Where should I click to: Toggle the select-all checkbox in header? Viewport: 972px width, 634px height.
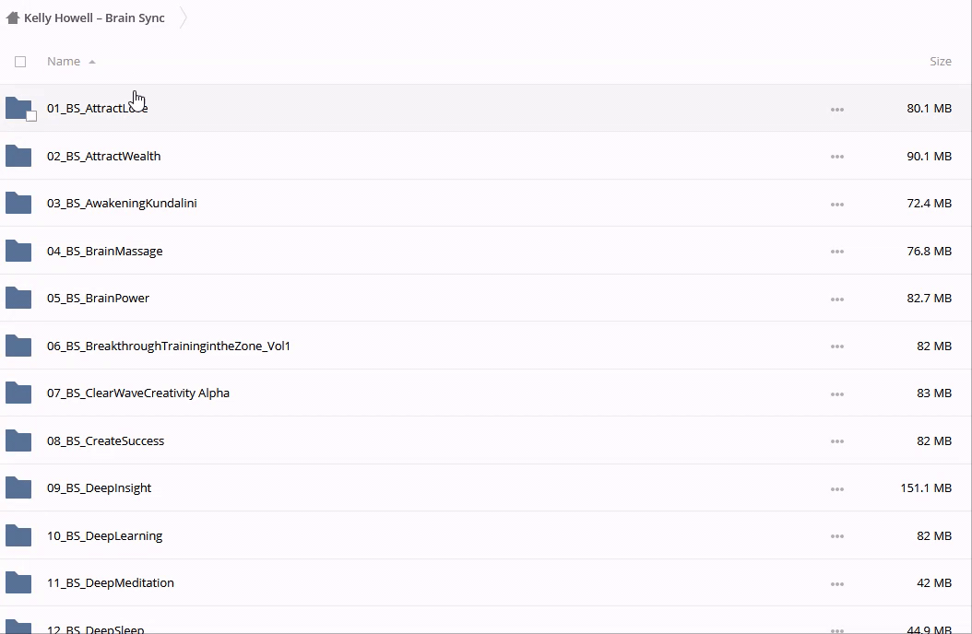coord(20,62)
